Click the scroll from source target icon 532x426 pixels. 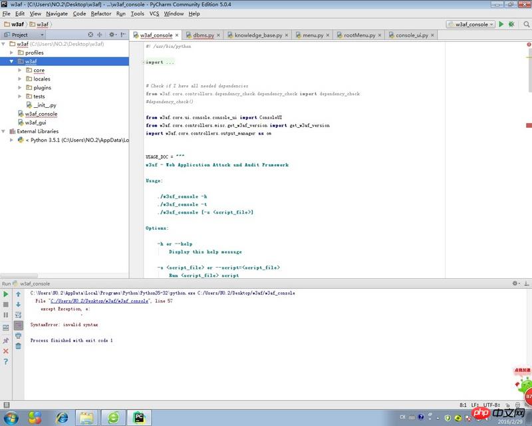(x=91, y=35)
